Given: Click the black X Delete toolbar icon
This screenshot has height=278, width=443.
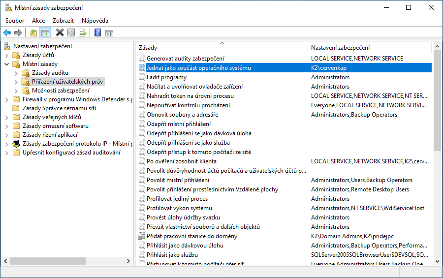Looking at the screenshot, I should click(60, 33).
